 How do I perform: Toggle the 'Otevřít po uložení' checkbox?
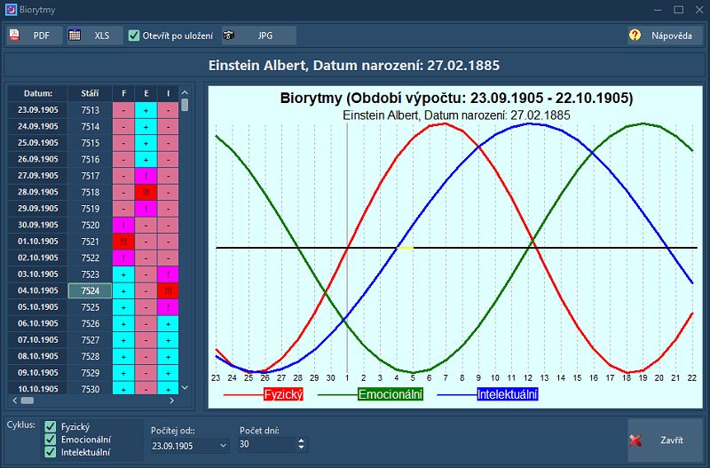click(134, 36)
